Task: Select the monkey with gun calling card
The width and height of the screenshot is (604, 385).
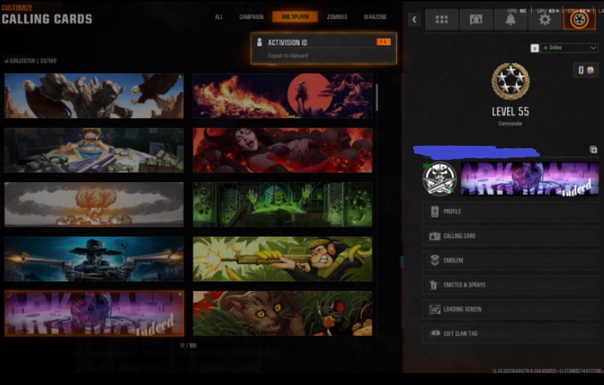Action: [x=282, y=259]
